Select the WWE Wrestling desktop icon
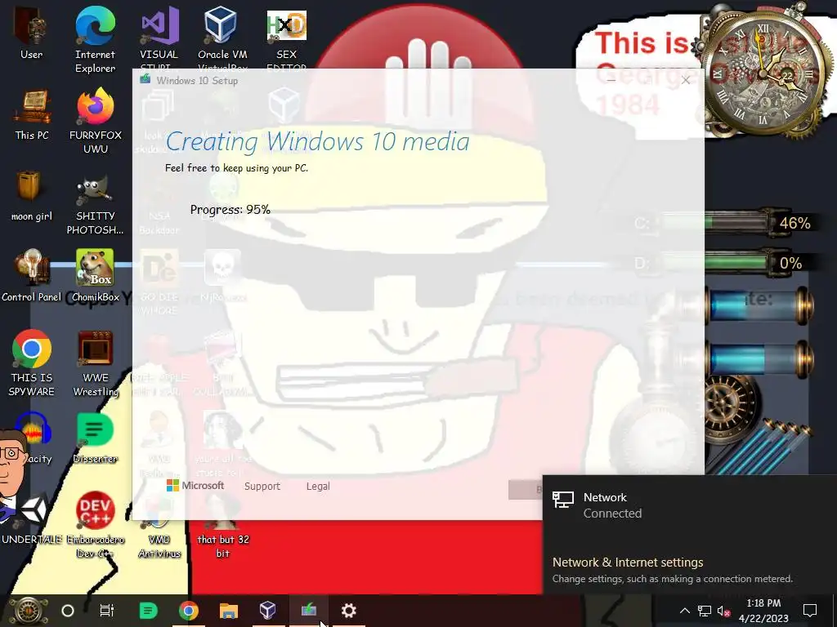Viewport: 837px width, 627px height. coord(95,363)
